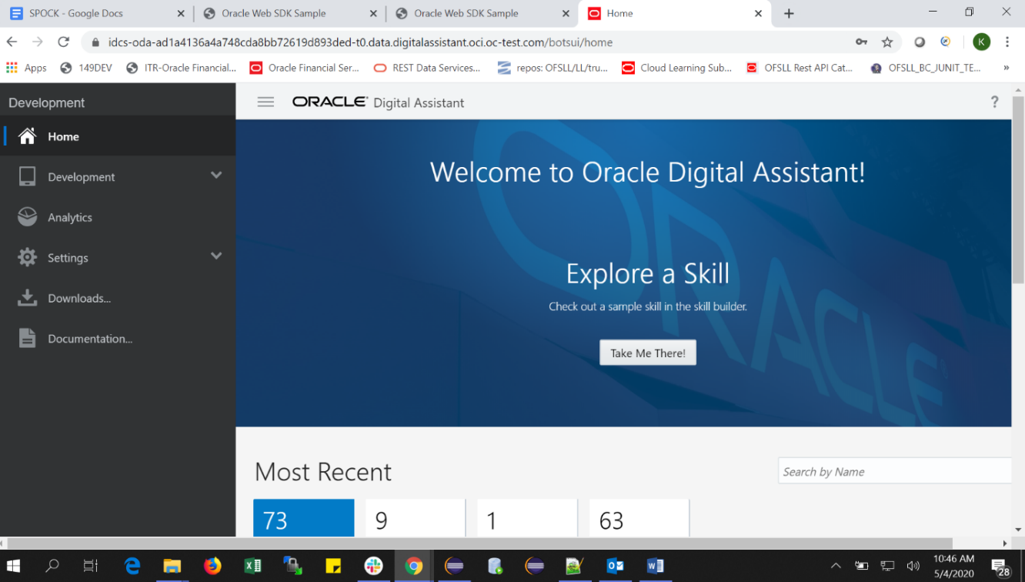The image size is (1025, 582).
Task: Open the Home item in sidebar
Action: tap(118, 136)
